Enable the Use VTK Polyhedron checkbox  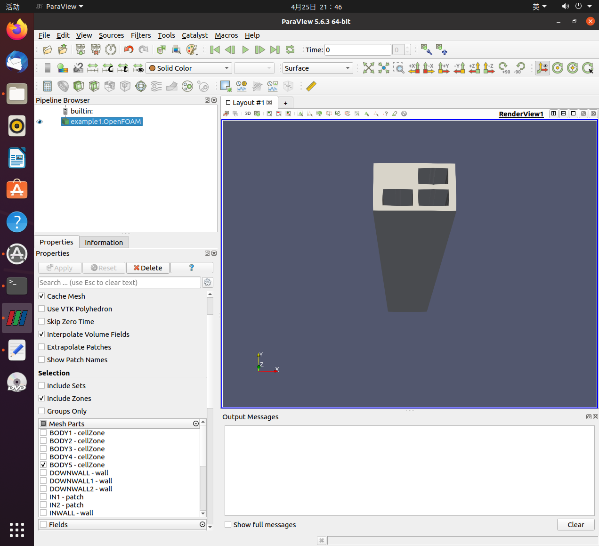[42, 309]
